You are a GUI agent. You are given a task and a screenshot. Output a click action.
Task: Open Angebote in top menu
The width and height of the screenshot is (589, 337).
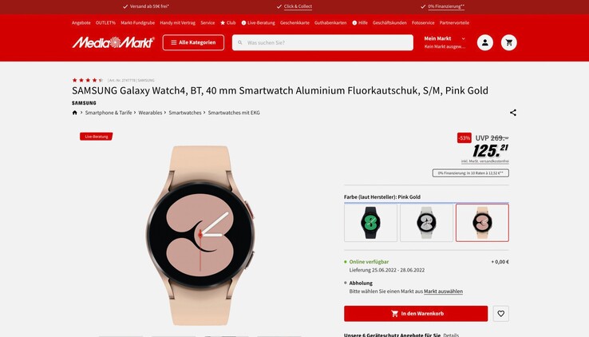click(x=81, y=23)
